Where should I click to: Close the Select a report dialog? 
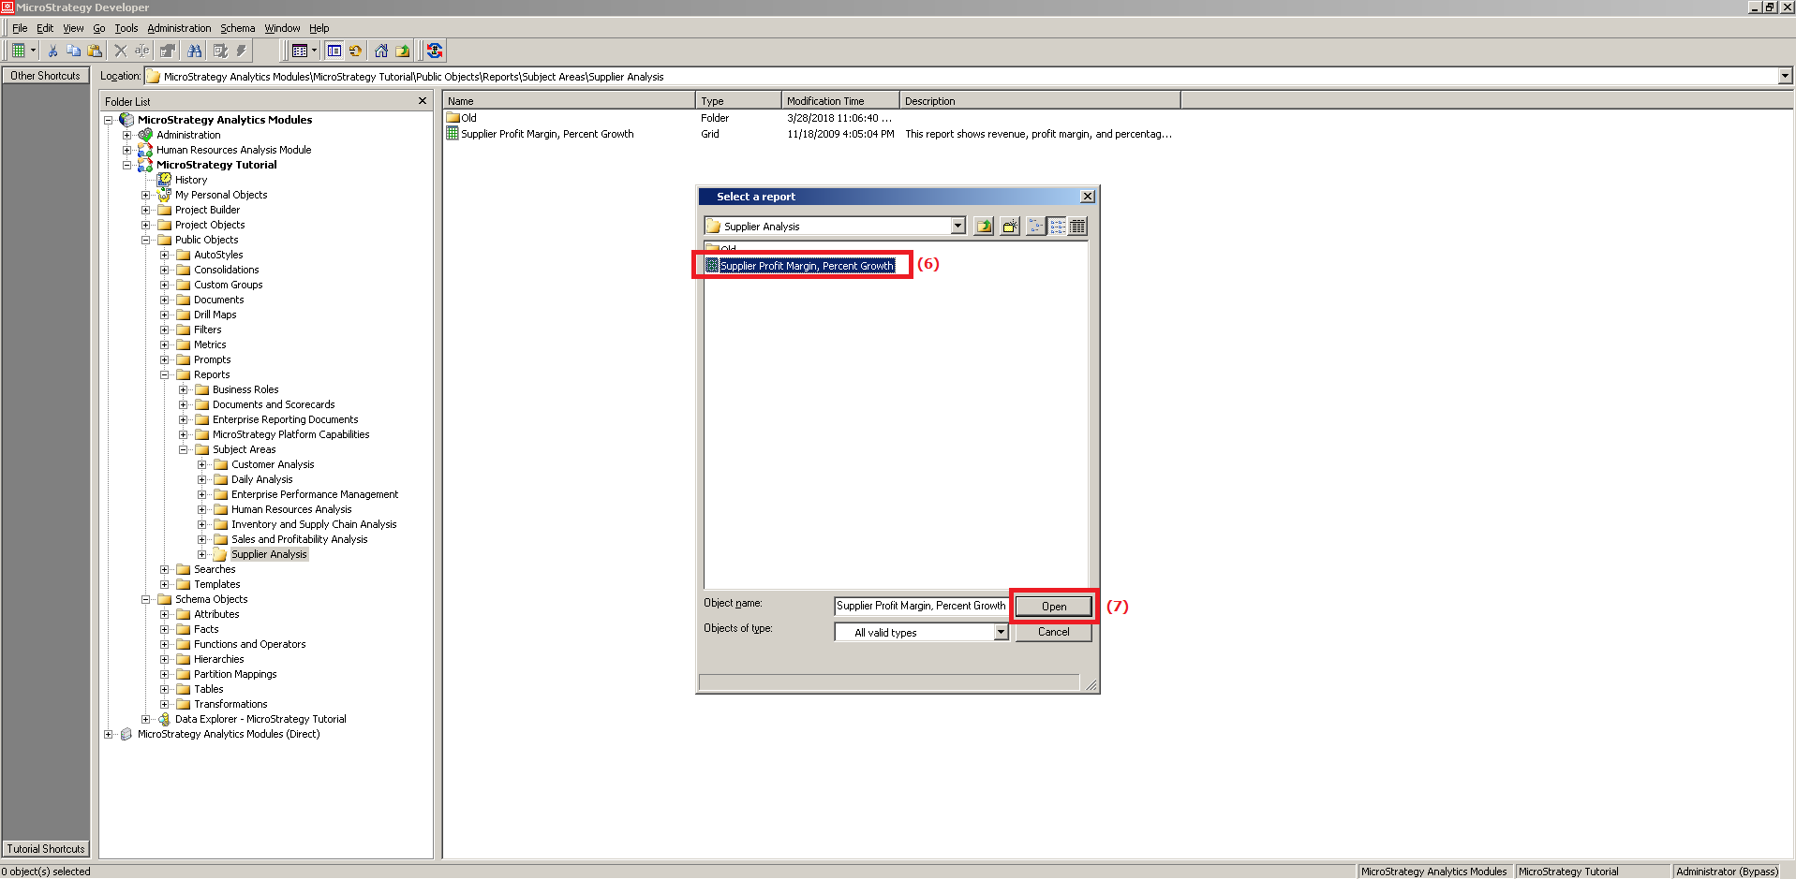(1088, 197)
